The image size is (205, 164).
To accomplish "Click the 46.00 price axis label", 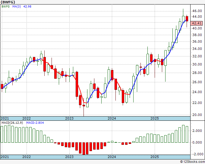I will tap(197, 11).
